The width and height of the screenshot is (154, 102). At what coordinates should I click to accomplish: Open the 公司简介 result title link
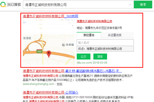pos(50,93)
